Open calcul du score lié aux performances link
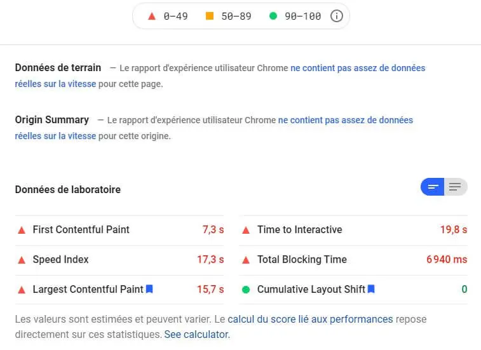The height and width of the screenshot is (350, 481). tap(310, 319)
